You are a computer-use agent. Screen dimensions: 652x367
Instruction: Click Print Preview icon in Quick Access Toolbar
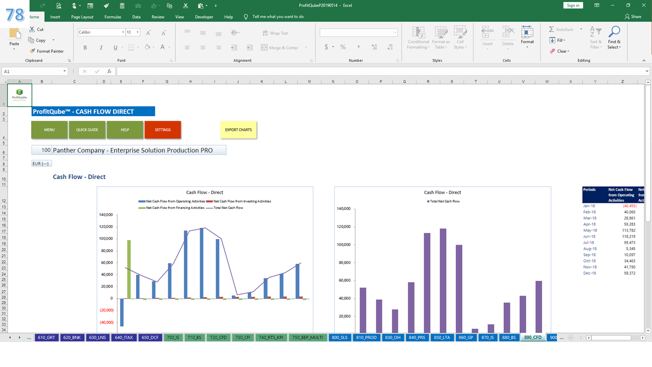coord(59,5)
